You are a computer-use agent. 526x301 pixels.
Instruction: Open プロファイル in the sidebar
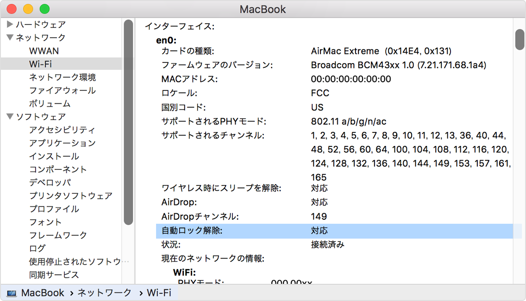pos(54,209)
